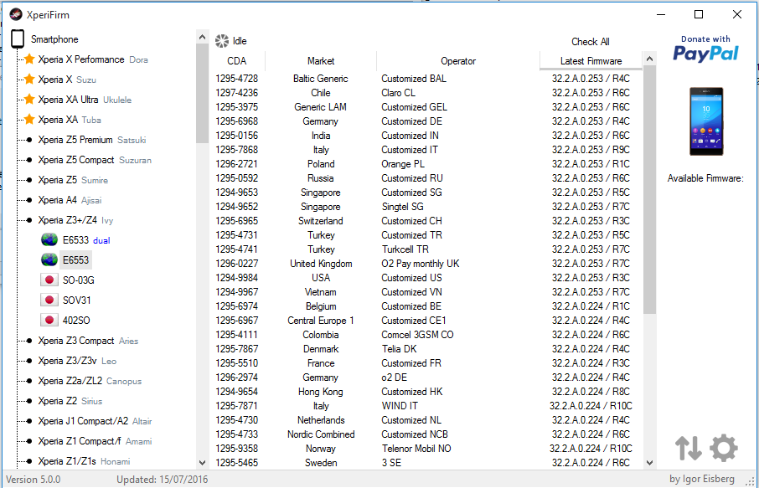Click firmware list scroll down arrow
Viewport: 759px width, 488px height.
tap(649, 463)
